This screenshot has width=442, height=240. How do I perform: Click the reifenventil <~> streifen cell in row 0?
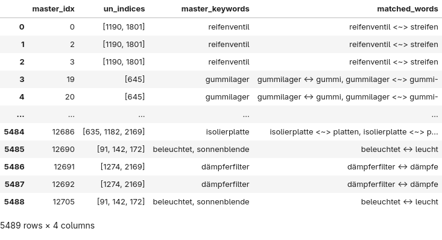[394, 27]
